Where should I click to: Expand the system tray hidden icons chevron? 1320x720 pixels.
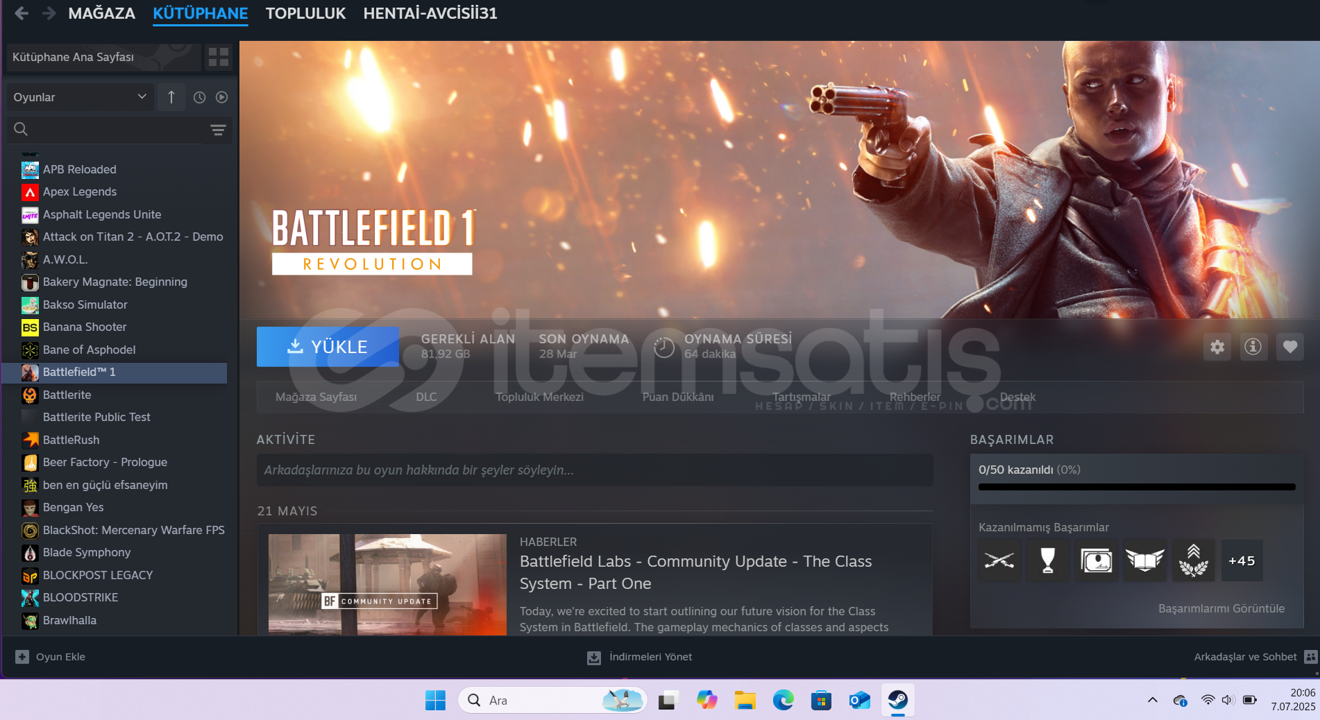(1153, 701)
